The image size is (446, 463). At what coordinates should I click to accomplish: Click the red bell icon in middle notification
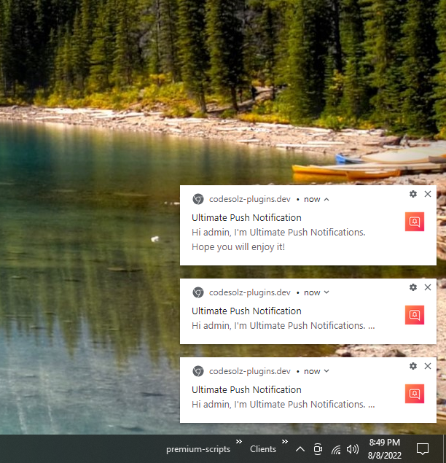415,315
